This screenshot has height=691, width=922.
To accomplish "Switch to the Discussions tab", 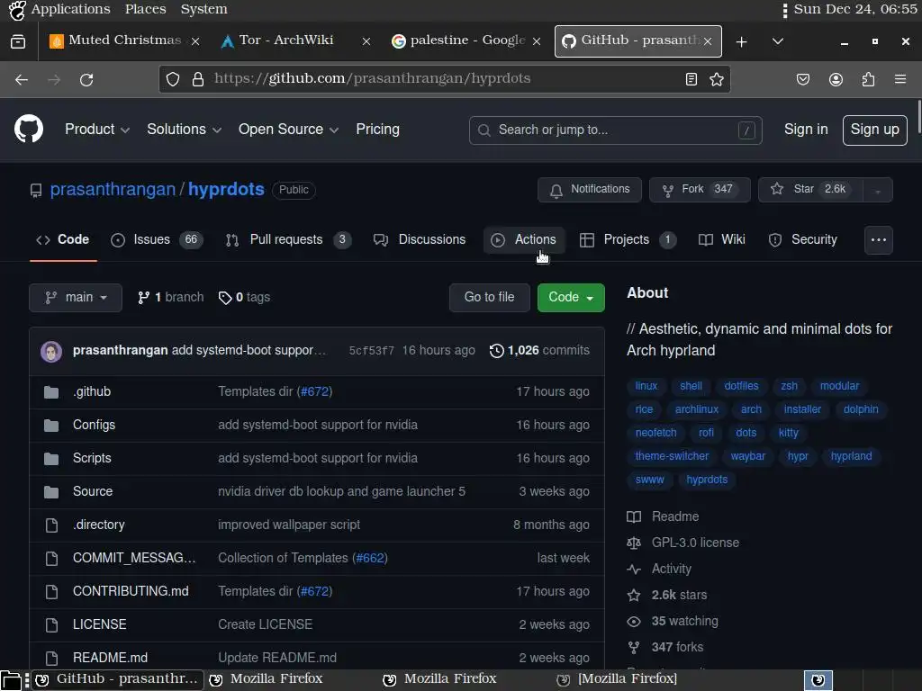I will coord(420,239).
